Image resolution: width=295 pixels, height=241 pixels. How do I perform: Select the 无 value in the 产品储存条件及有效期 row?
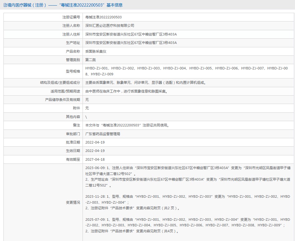click(87, 100)
